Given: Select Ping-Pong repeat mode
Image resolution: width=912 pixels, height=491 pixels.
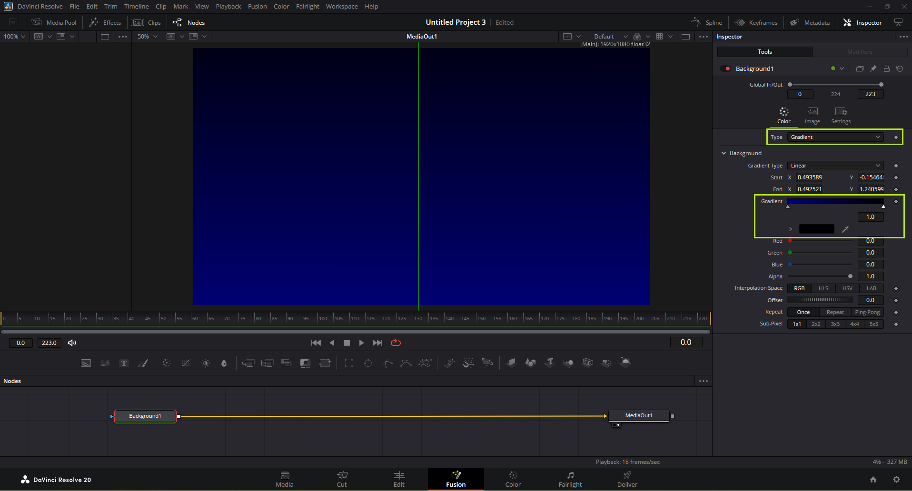Looking at the screenshot, I should 867,312.
